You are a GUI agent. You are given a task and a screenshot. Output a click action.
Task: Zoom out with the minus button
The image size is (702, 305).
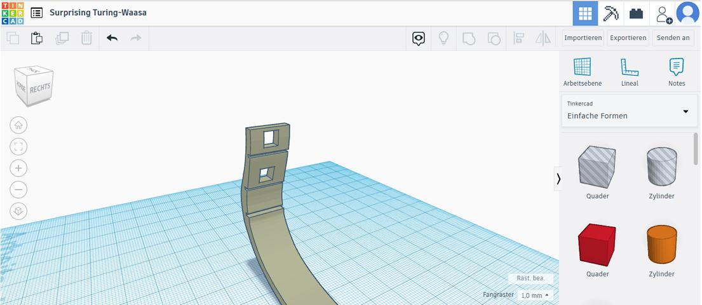18,189
